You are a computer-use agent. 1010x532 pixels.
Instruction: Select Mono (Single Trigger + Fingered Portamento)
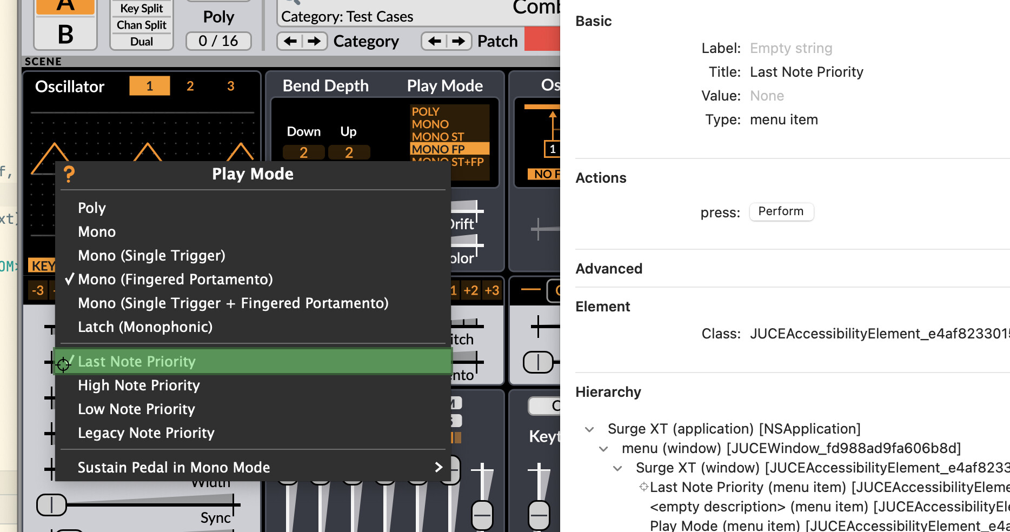[253, 303]
